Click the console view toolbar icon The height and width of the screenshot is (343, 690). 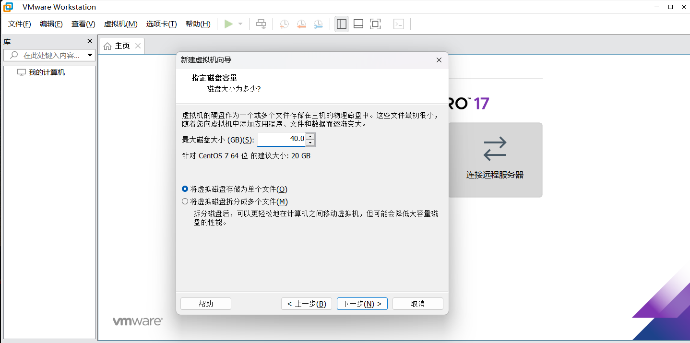pos(399,24)
